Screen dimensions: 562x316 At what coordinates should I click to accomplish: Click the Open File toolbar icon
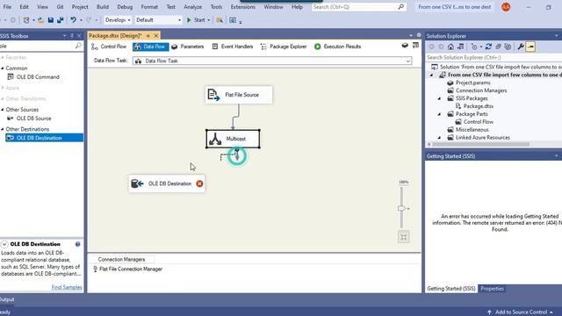[x=41, y=20]
